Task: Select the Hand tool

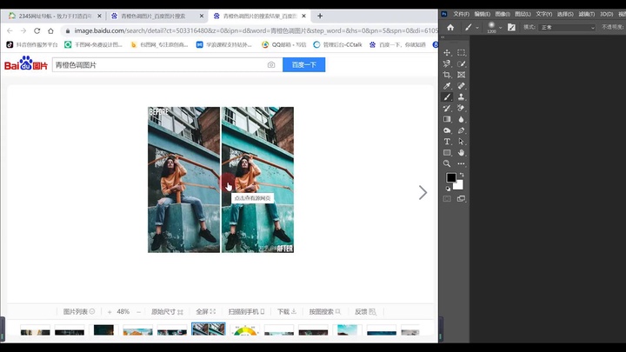Action: (461, 153)
